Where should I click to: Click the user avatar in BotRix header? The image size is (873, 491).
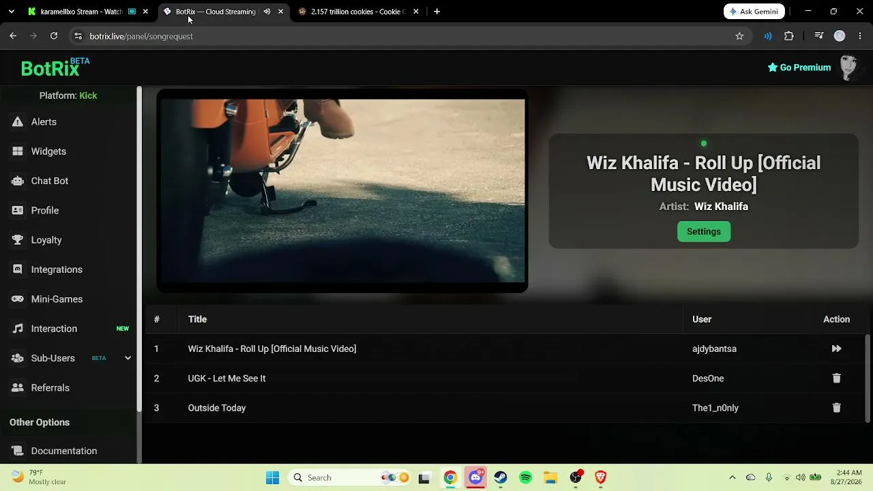click(848, 68)
